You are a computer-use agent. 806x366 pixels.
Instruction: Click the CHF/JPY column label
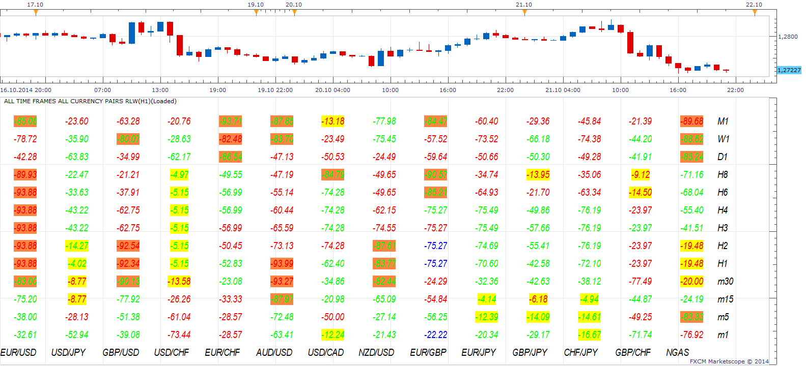tap(581, 352)
